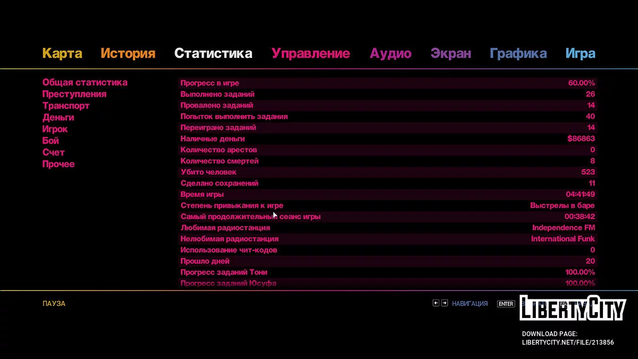Viewport: 638px width, 359px height.
Task: Select Общая статистика category
Action: click(85, 82)
